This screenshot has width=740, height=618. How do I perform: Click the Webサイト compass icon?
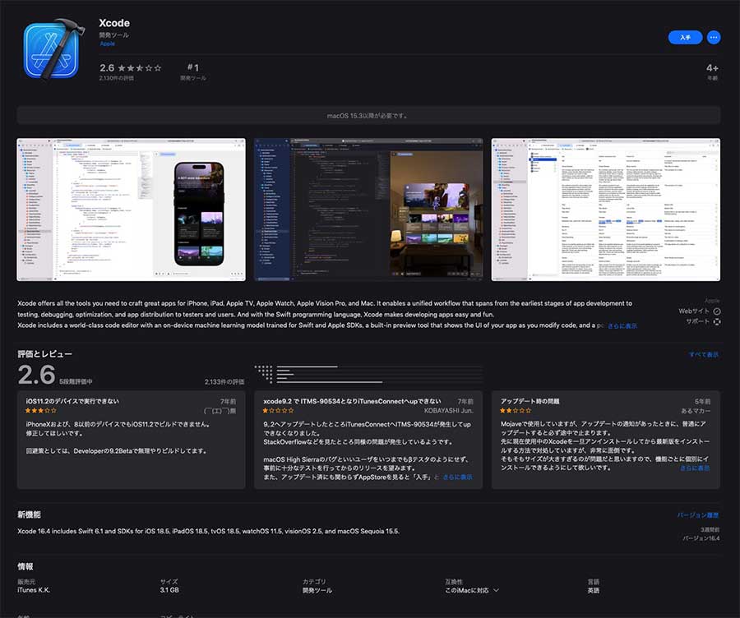pos(716,311)
